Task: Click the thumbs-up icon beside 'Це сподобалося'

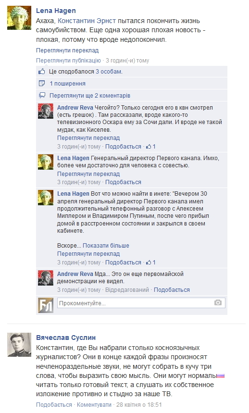Action: pyautogui.click(x=42, y=71)
